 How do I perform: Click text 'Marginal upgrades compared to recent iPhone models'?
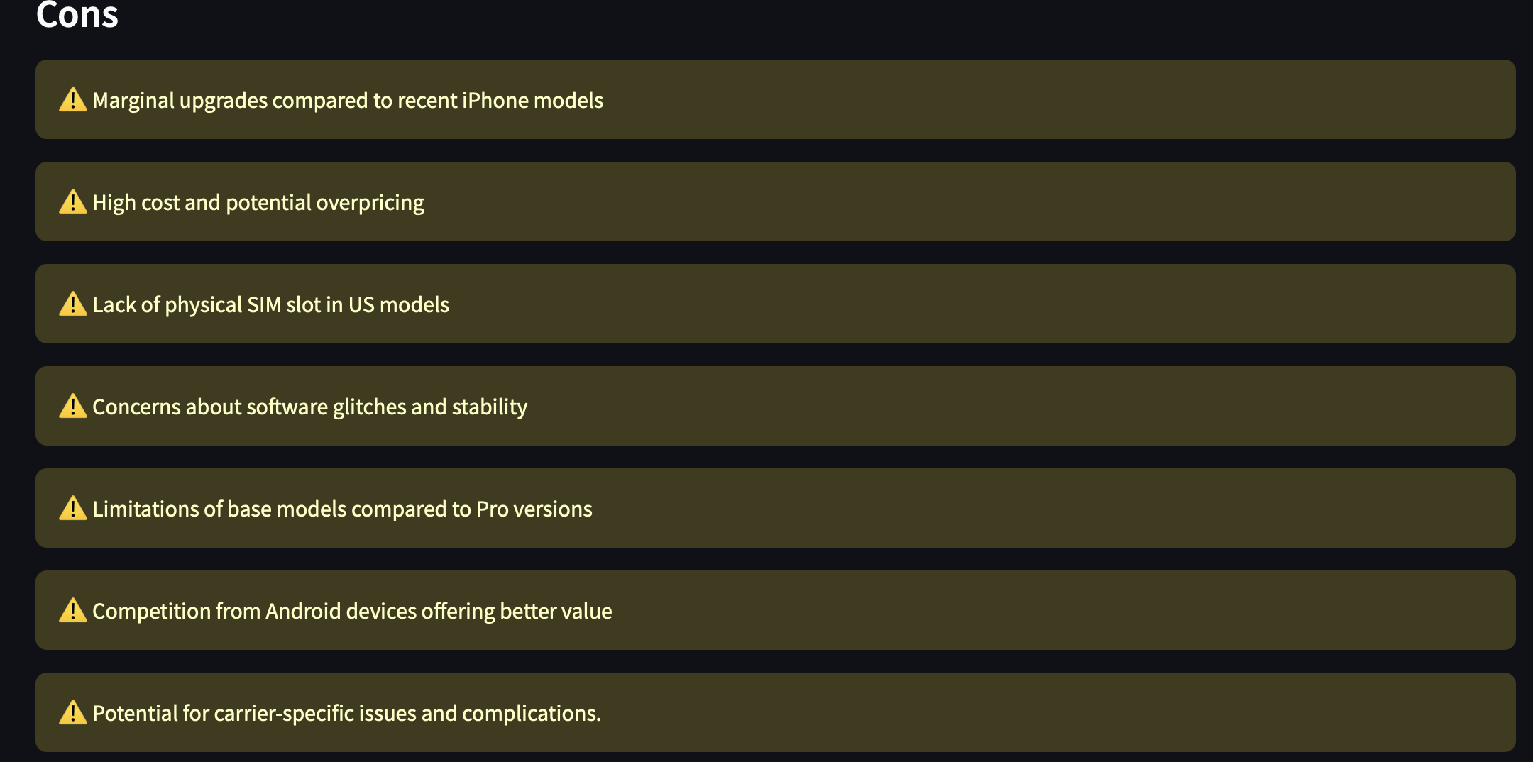[348, 101]
